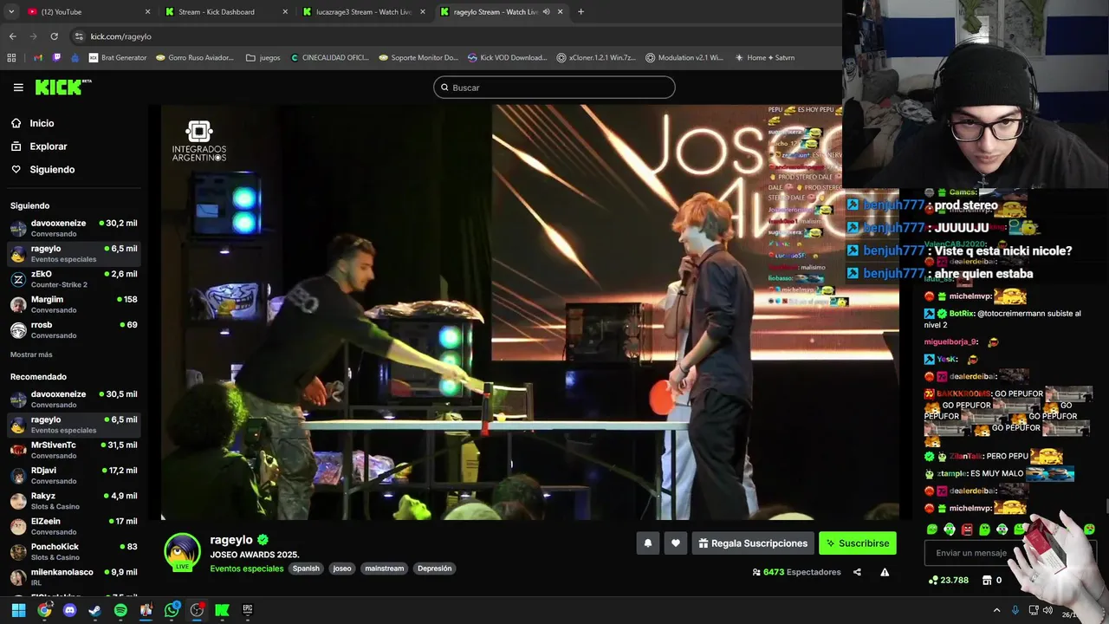This screenshot has height=624, width=1109.
Task: Click the report warning triangle icon
Action: point(885,572)
